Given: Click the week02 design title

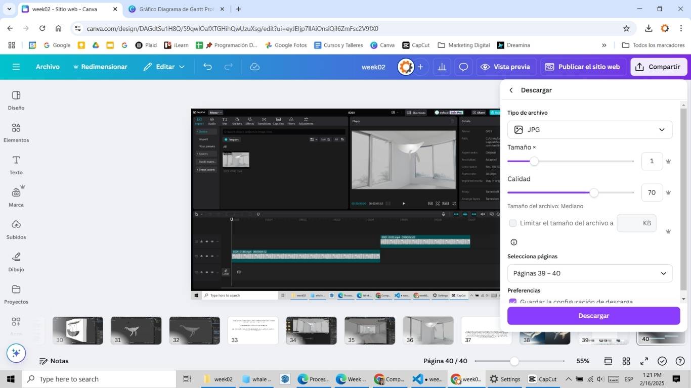Looking at the screenshot, I should (373, 67).
